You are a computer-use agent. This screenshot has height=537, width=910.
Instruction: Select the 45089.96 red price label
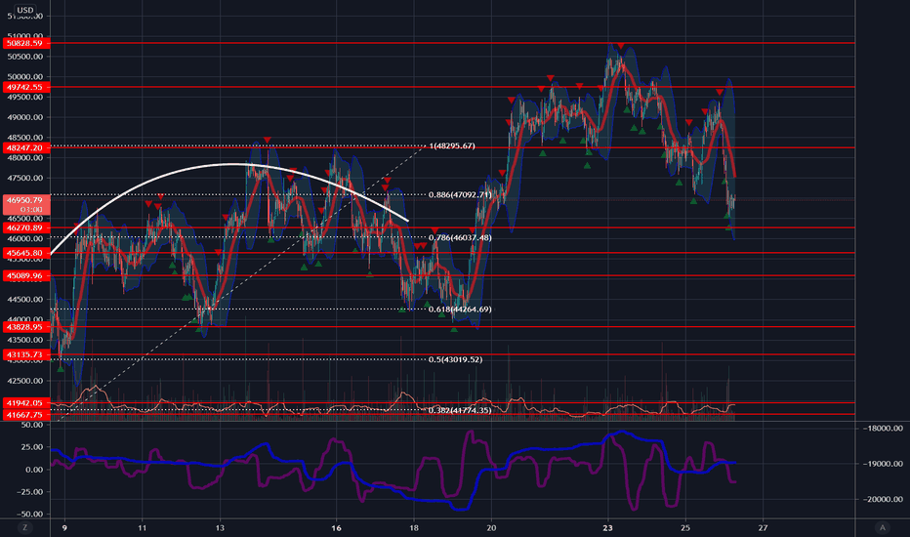(x=26, y=275)
